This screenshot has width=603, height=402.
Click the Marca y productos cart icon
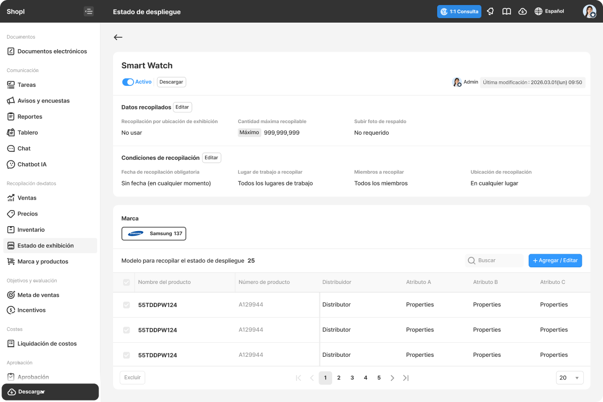point(11,261)
